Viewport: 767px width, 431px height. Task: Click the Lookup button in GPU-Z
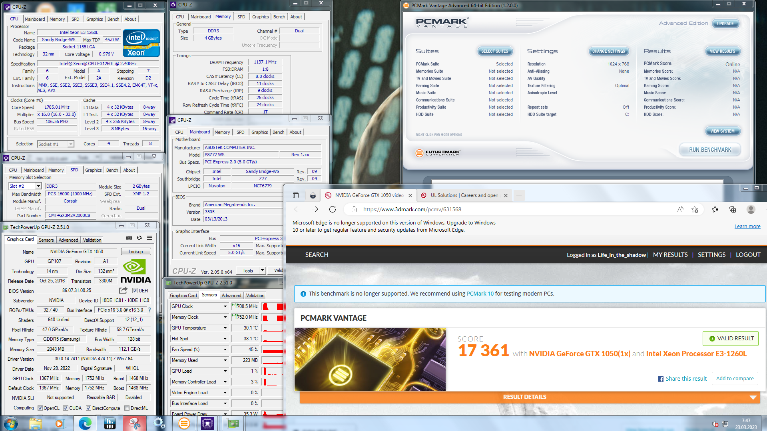pos(135,252)
